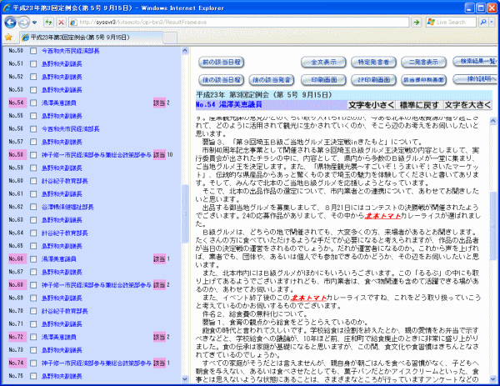Image resolution: width=500 pixels, height=386 pixels.
Task: Select the 平成23年第3回定例会 browser tab
Action: tap(91, 38)
